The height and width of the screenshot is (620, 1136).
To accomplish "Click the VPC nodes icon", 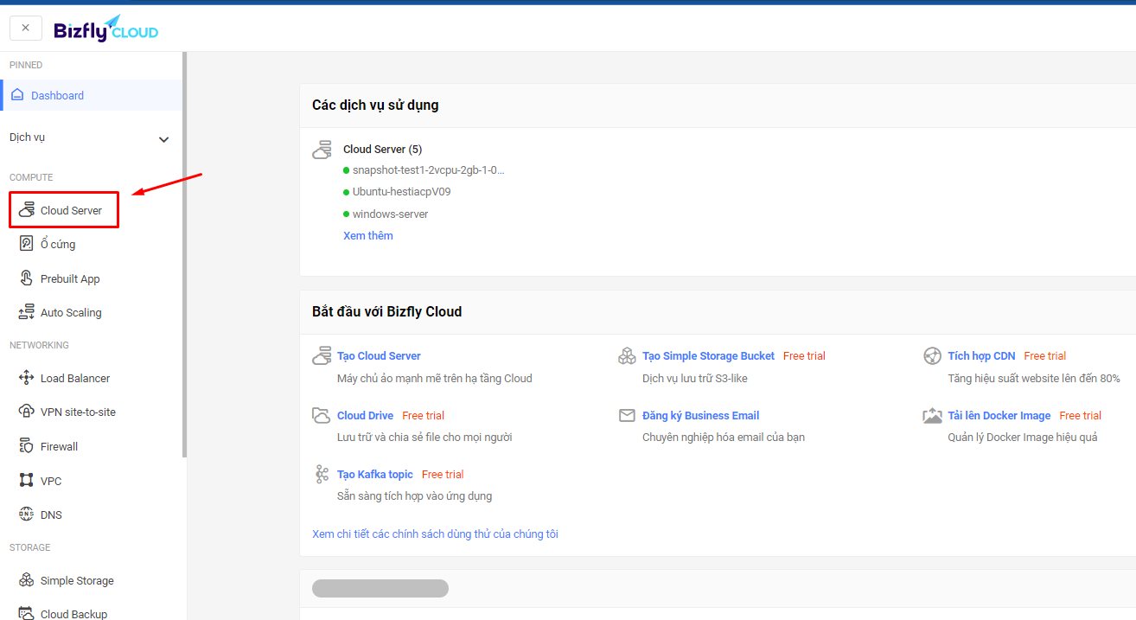I will (x=27, y=480).
